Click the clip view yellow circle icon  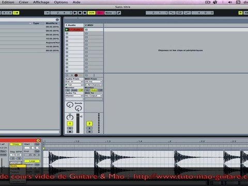tap(38, 141)
